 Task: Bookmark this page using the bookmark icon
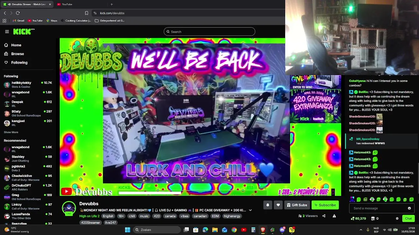click(86, 13)
